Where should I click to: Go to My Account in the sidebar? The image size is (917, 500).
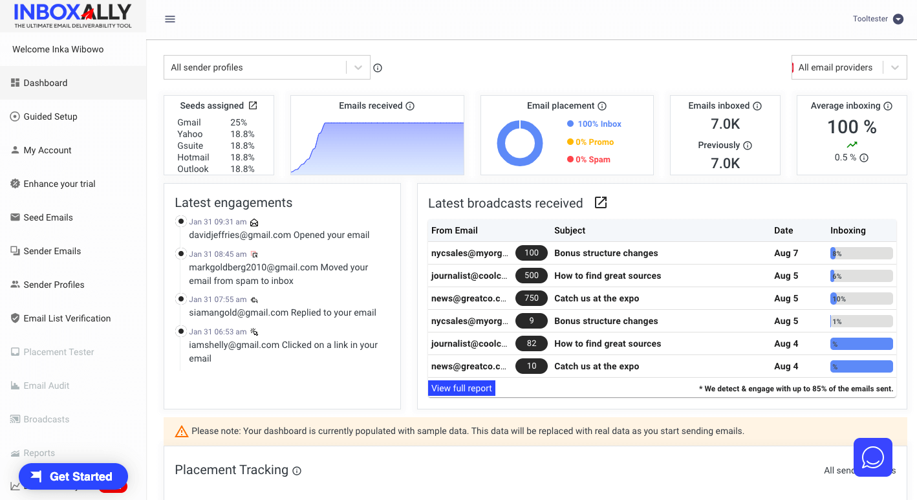point(47,150)
